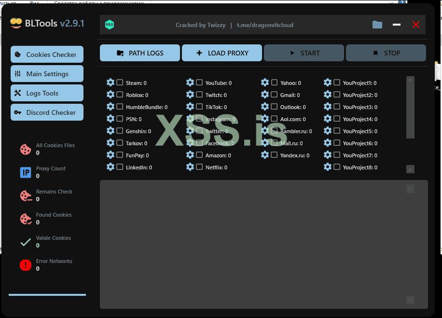Open settings gear for YouTube
This screenshot has height=318, width=442.
(x=190, y=83)
